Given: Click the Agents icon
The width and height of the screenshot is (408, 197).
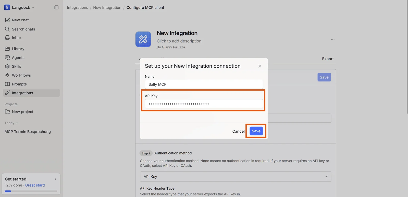Looking at the screenshot, I should click(x=7, y=58).
